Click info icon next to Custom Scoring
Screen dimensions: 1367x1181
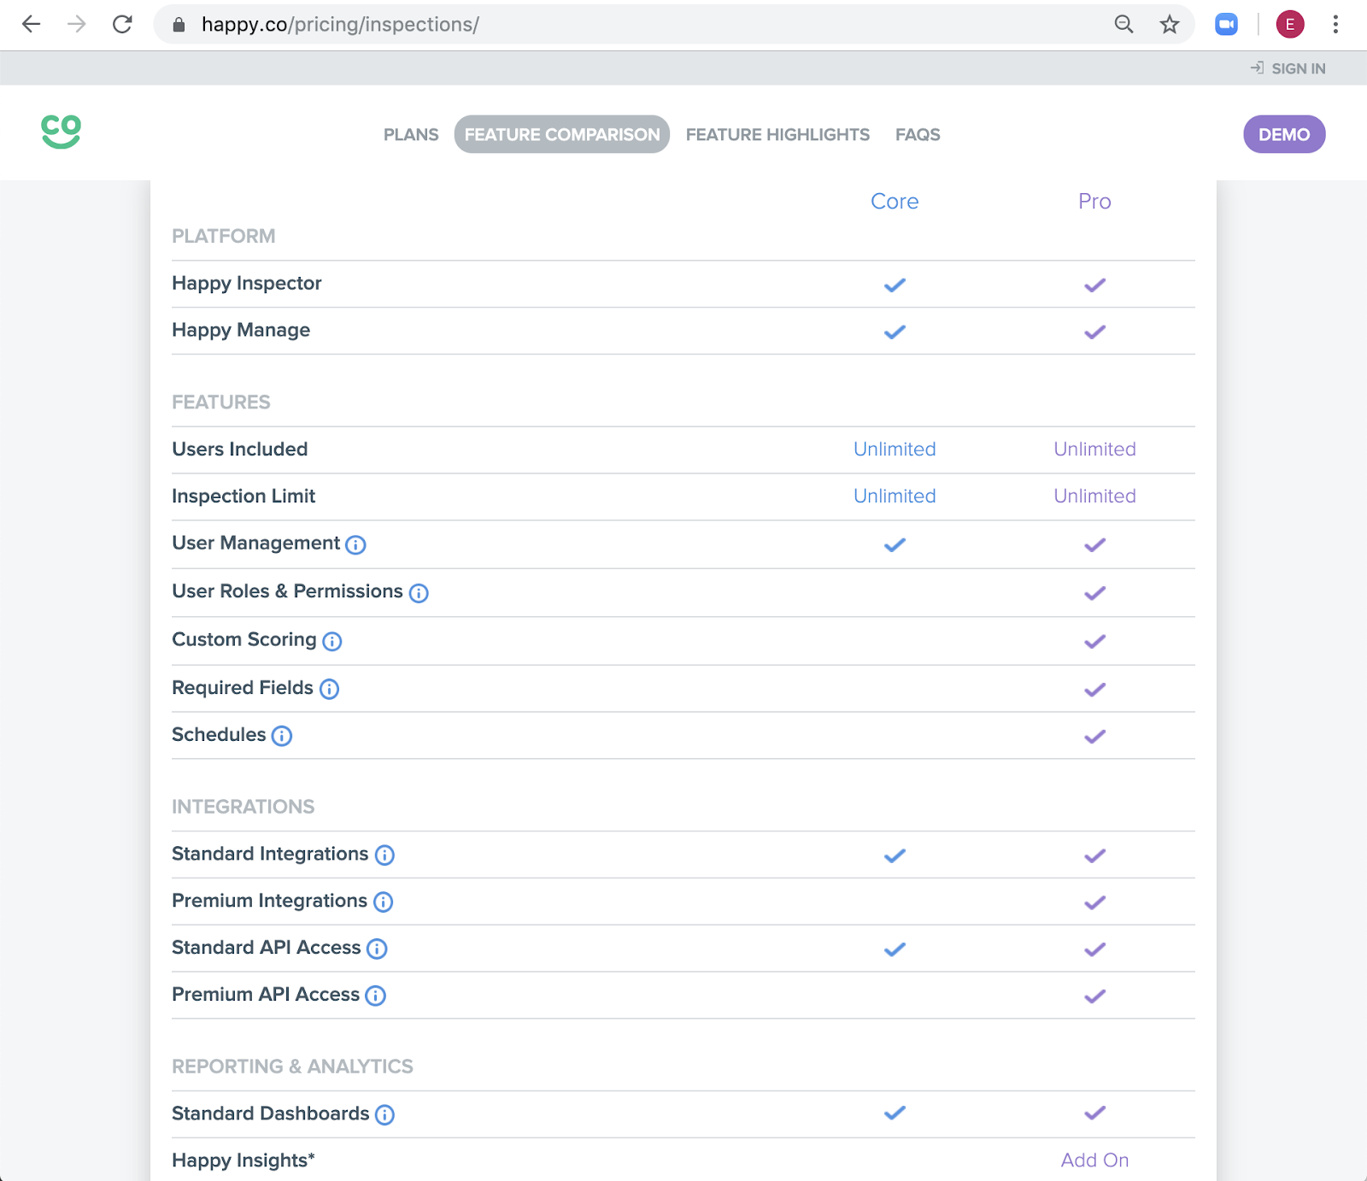pos(332,642)
